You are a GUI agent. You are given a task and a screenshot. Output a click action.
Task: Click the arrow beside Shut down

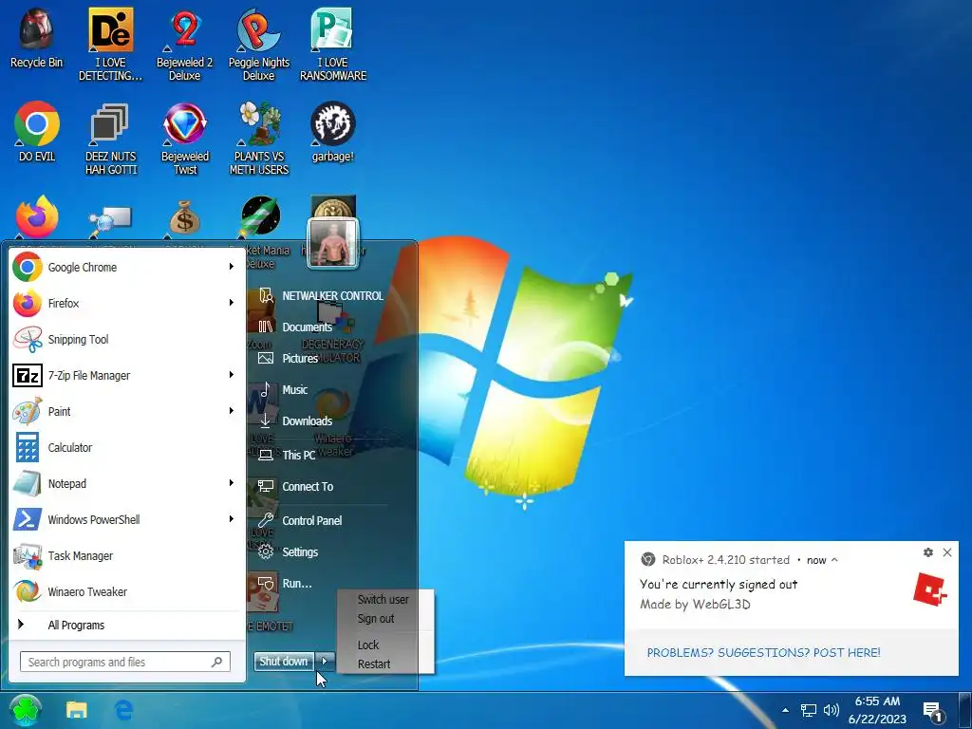(325, 662)
